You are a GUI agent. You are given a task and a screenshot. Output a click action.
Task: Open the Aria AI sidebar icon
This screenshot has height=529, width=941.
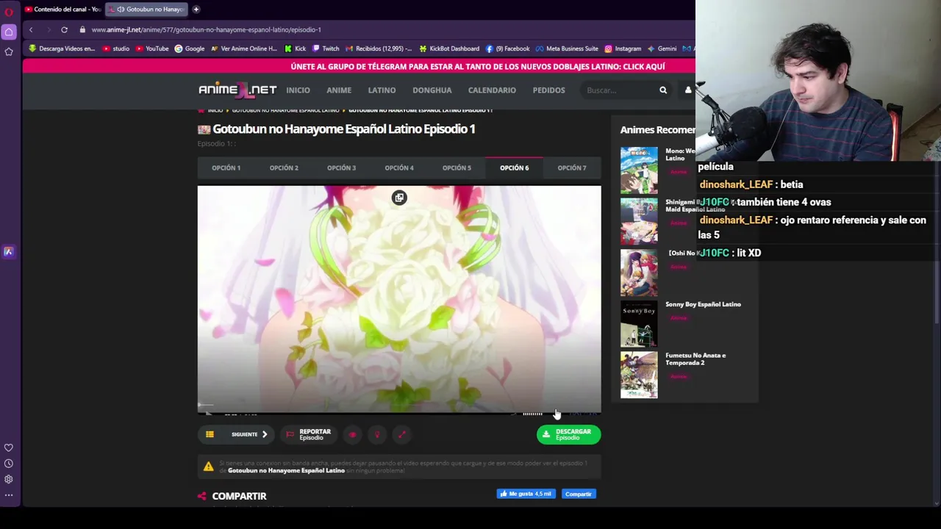pyautogui.click(x=9, y=252)
